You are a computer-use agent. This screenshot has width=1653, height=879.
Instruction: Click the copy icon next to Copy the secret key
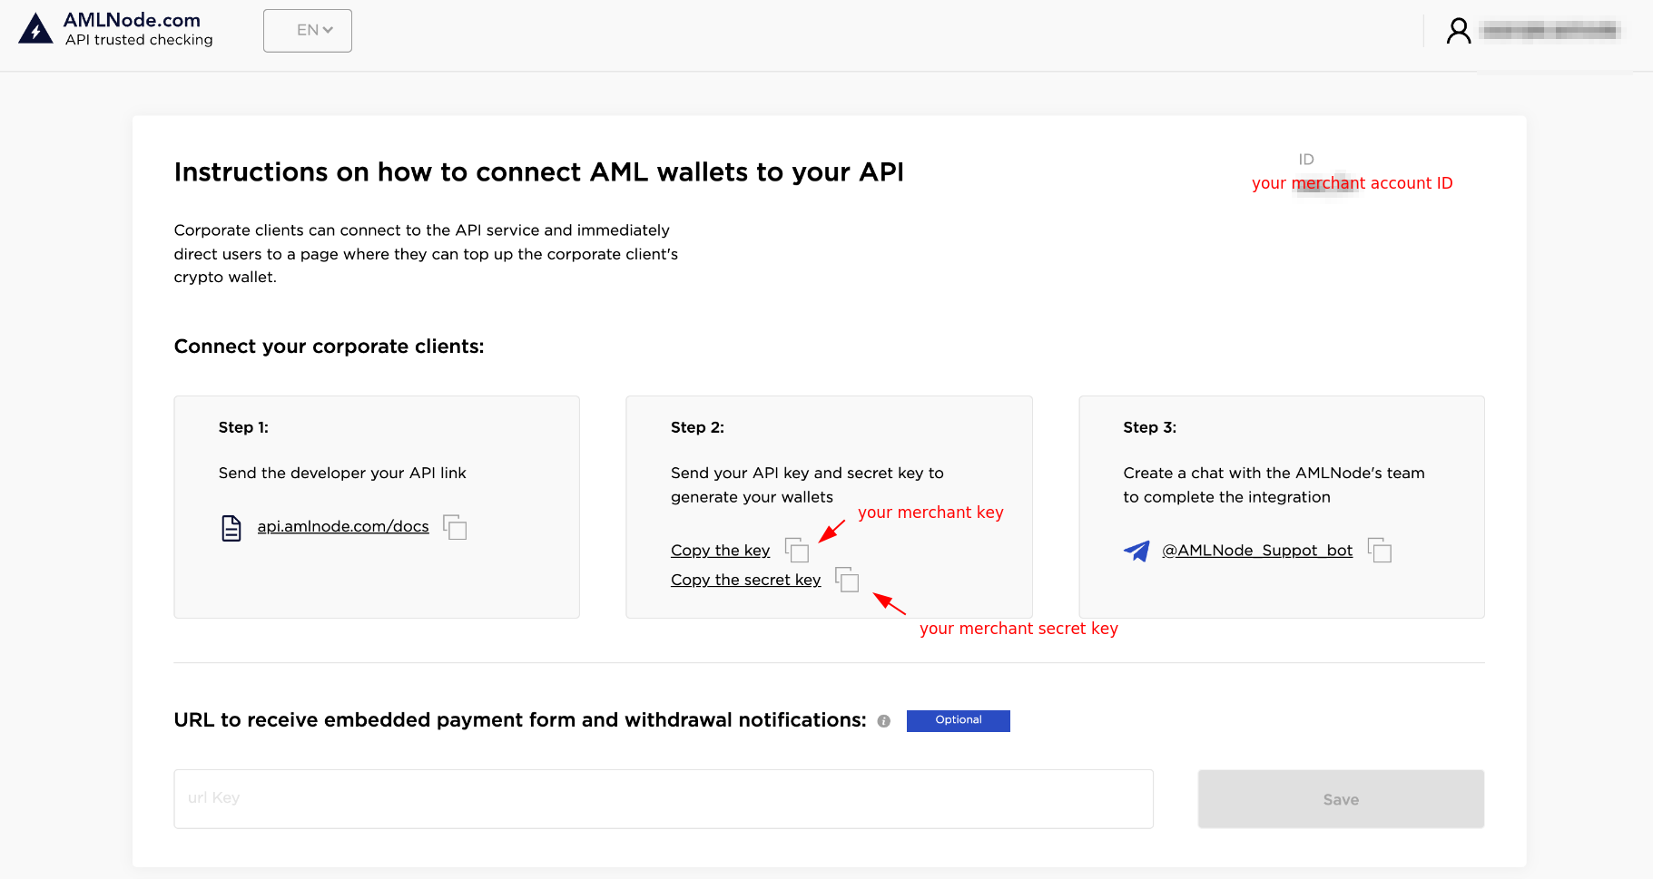pos(847,580)
